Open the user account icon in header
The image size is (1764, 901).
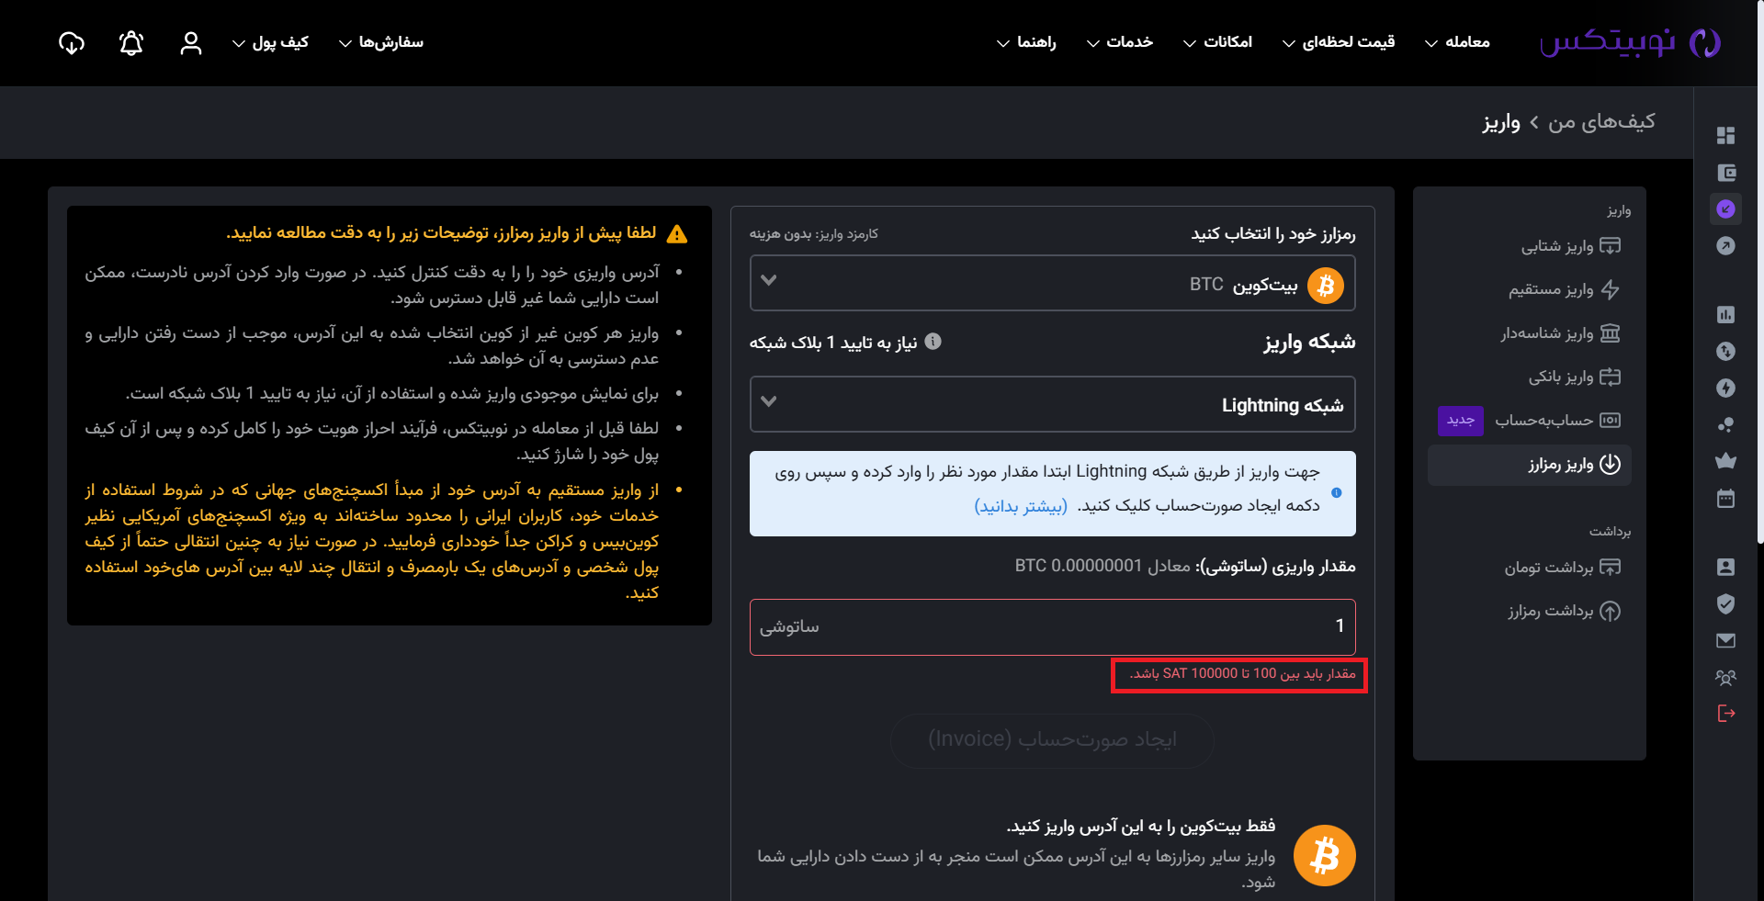coord(190,43)
